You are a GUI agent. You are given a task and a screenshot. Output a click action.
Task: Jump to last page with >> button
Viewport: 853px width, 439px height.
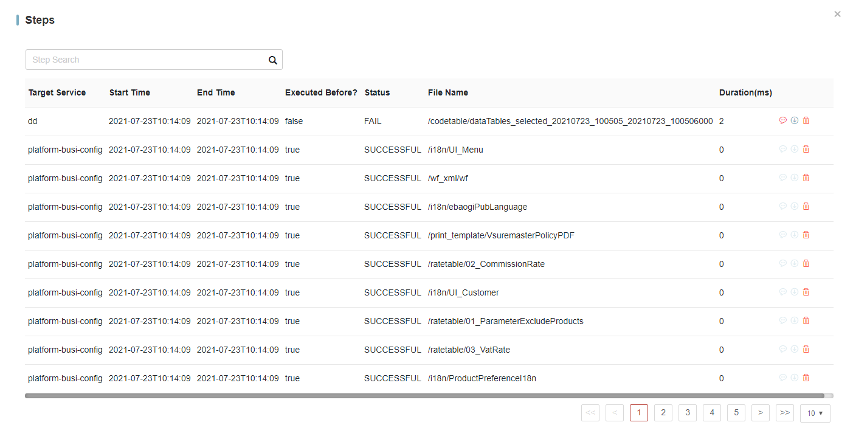tap(784, 413)
